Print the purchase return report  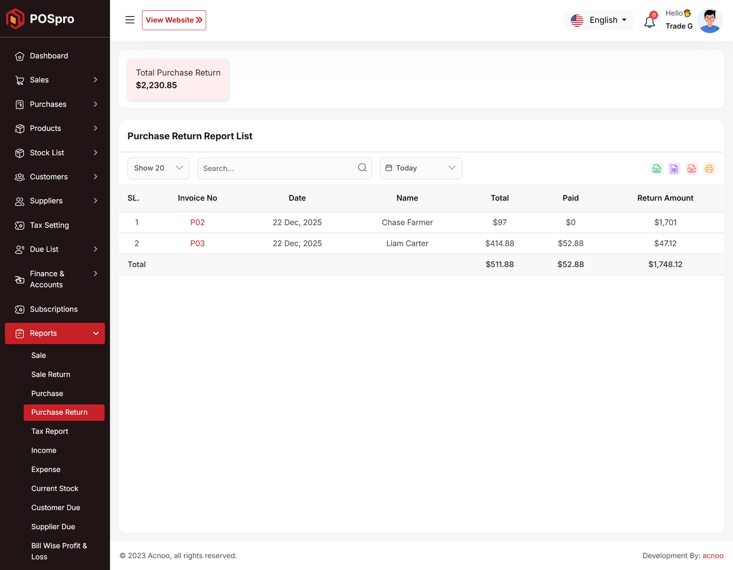click(x=709, y=168)
